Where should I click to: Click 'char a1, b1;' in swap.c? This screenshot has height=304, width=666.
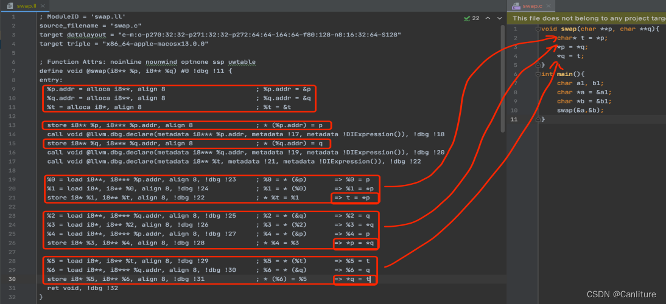pos(580,83)
